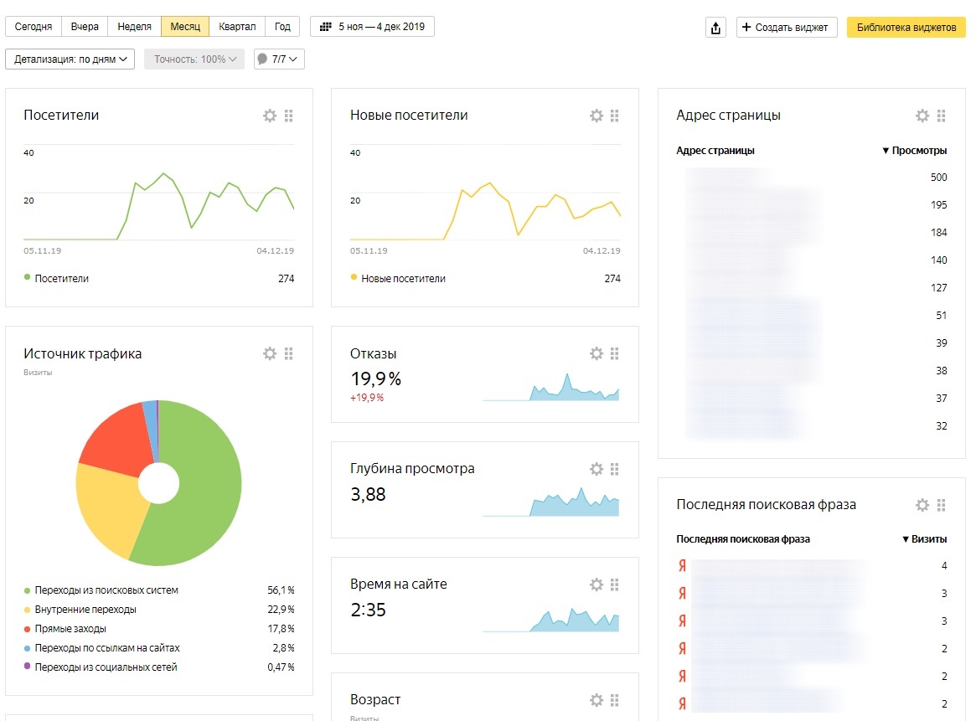Click drag handle of Источник трафика widget

(x=289, y=354)
